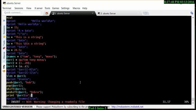Click the 'push(@arr1, "bob");' line

pyautogui.click(x=21, y=82)
